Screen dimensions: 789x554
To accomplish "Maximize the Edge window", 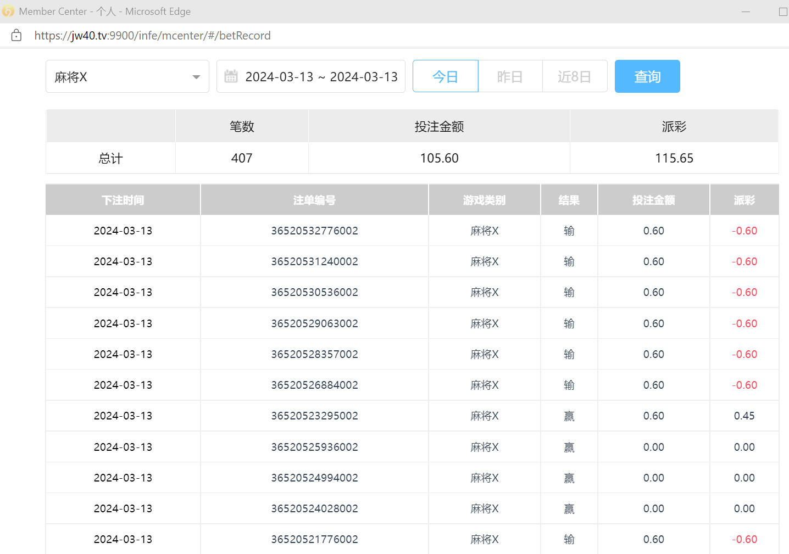I will tap(783, 12).
